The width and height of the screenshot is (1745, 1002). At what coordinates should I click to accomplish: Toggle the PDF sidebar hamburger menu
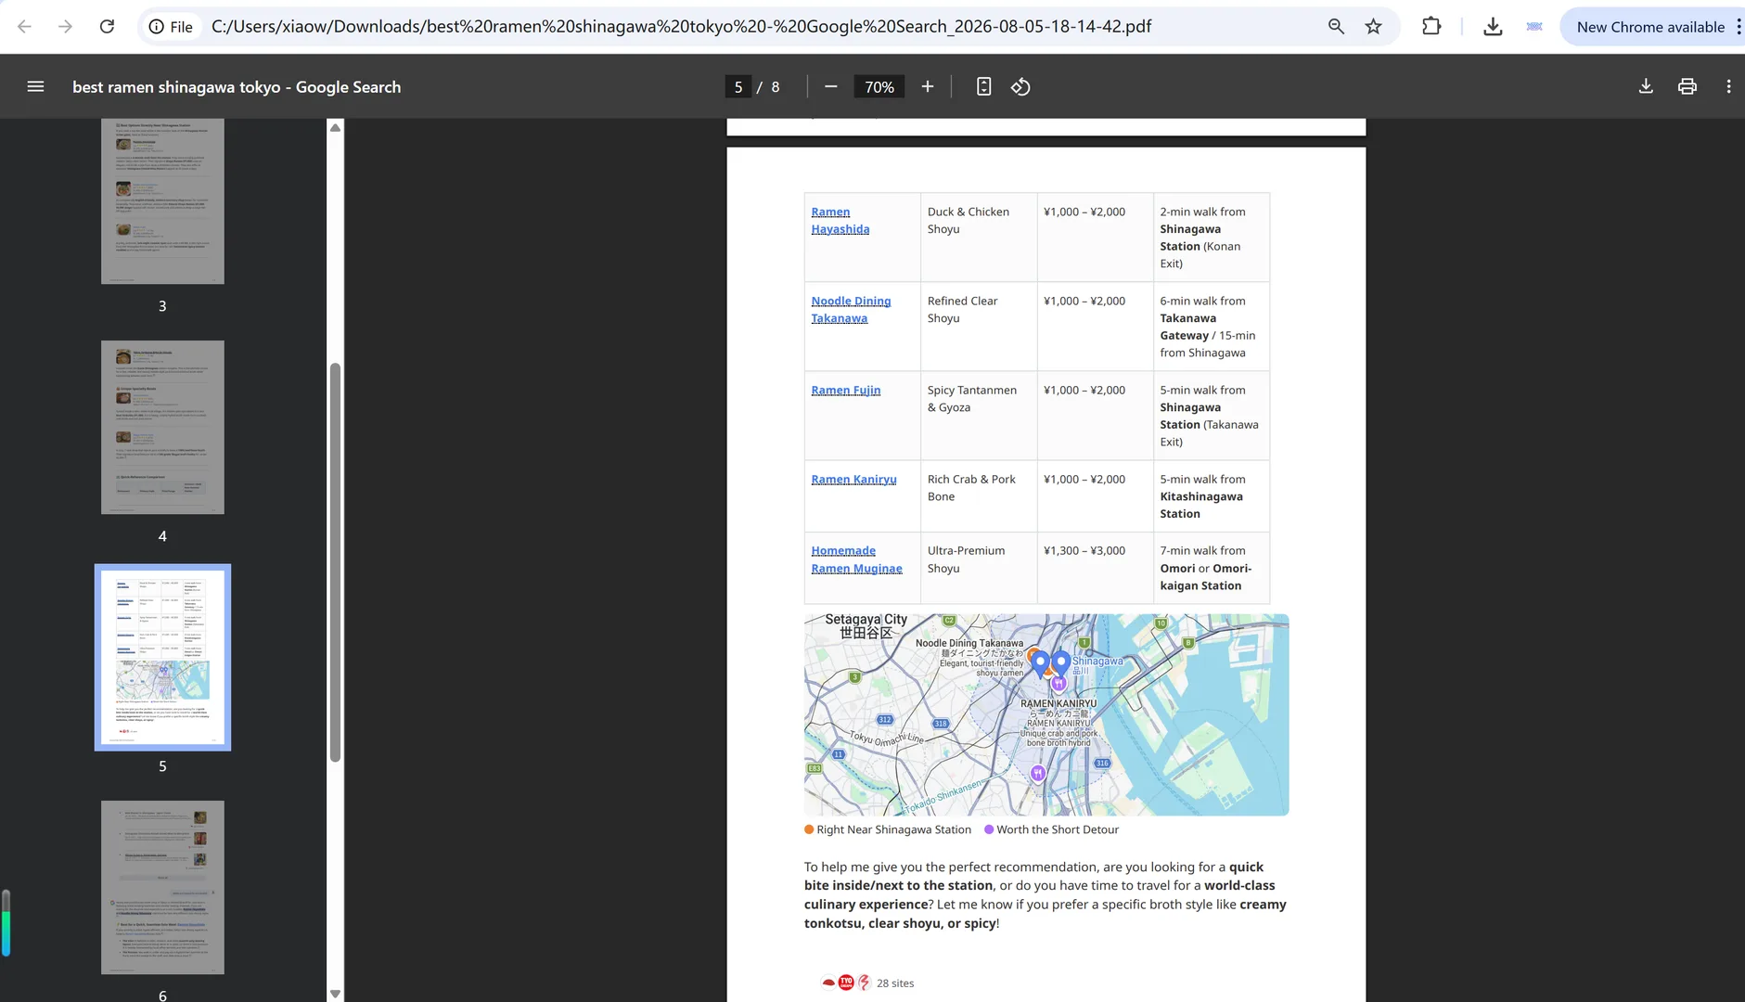(x=35, y=86)
